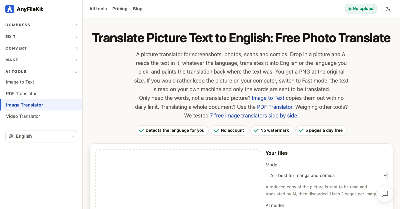Go to All tools
This screenshot has width=400, height=209.
point(98,9)
